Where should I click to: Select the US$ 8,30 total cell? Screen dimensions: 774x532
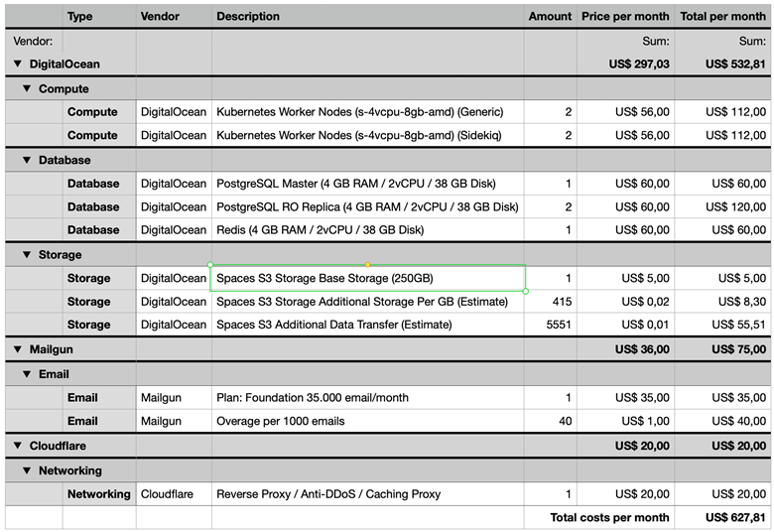(x=722, y=302)
